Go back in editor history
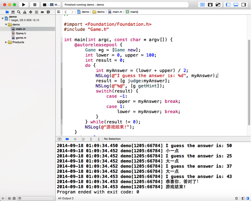Viewport: 251px width, 201px height. coord(66,12)
